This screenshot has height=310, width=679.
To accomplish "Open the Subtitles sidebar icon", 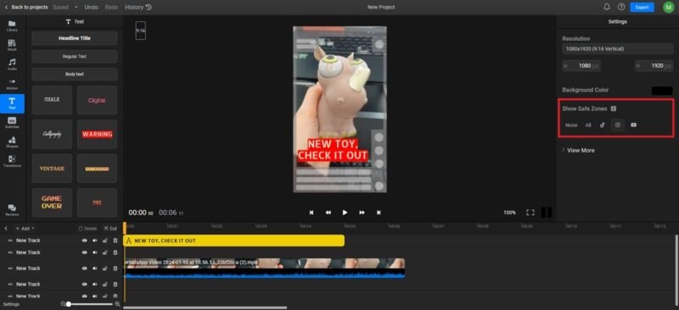I will [12, 122].
